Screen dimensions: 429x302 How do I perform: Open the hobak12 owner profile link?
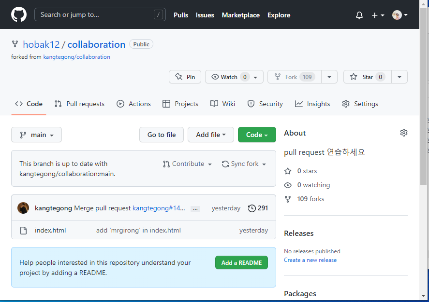pos(41,44)
